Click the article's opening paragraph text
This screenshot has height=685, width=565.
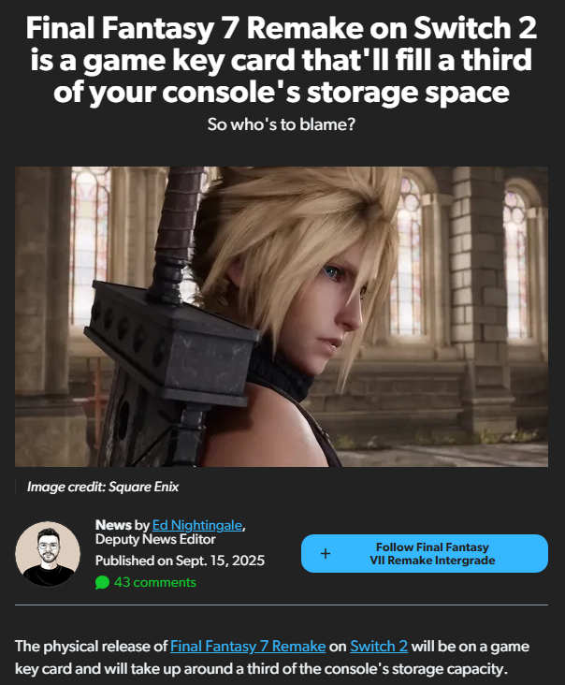[x=272, y=658]
